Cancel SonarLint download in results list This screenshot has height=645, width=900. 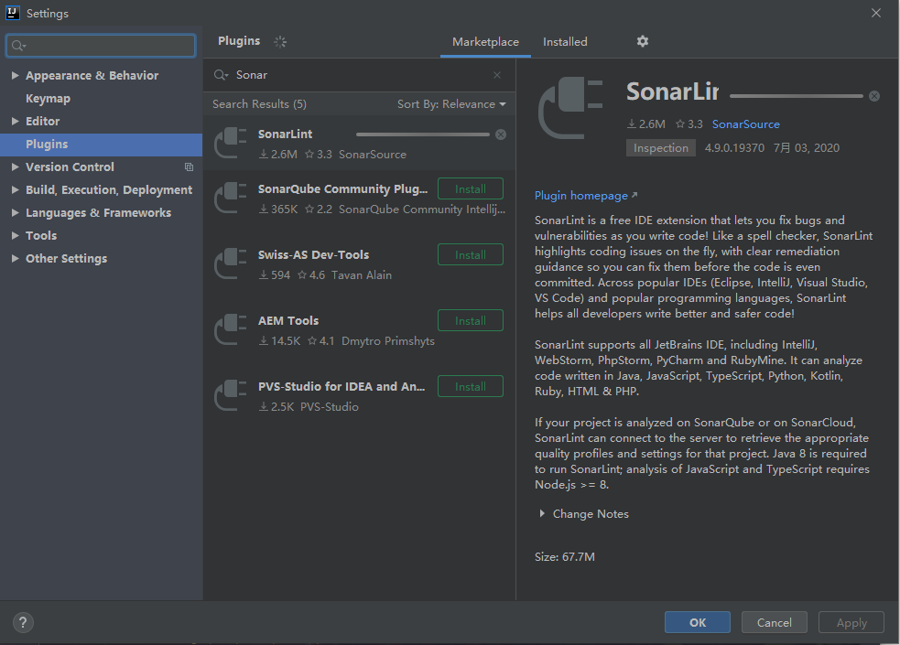click(501, 134)
